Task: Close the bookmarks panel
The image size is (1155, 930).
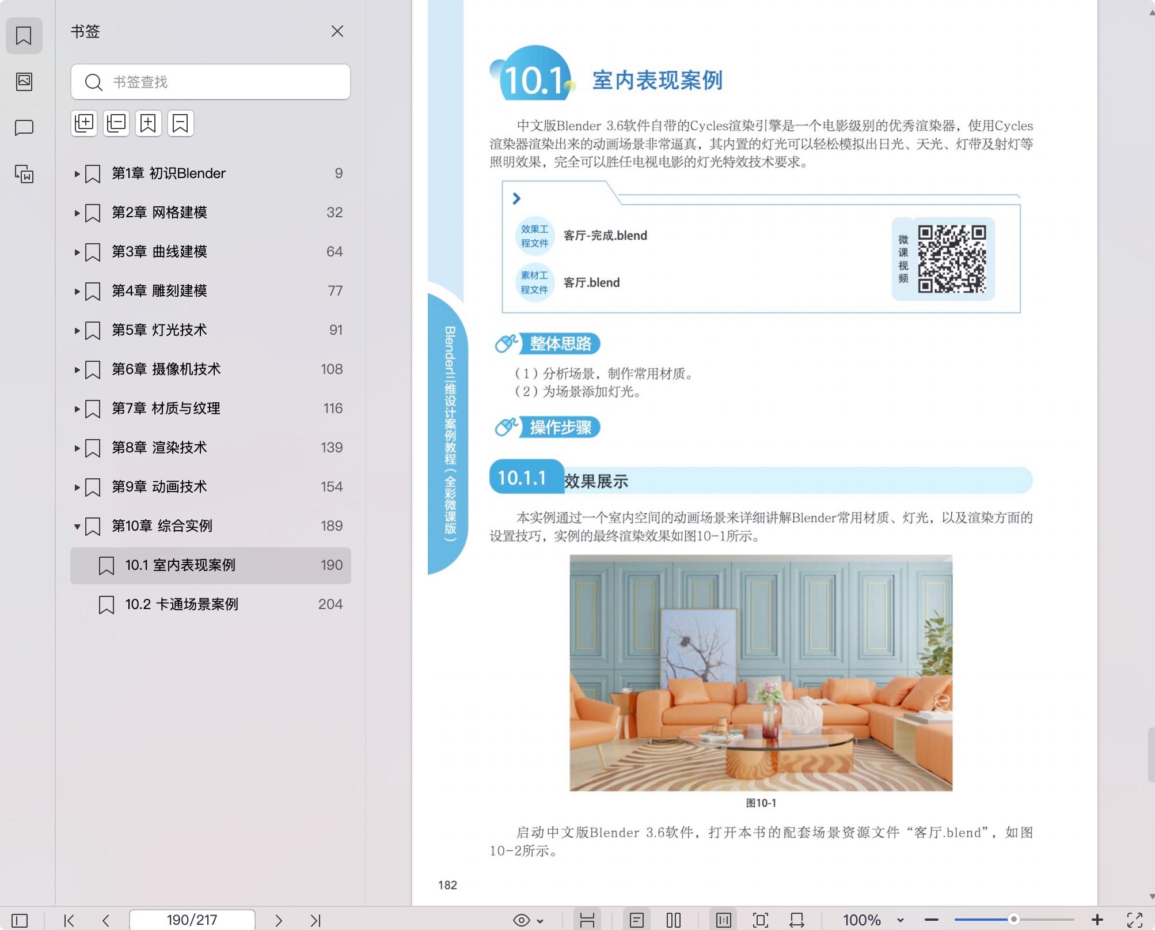Action: point(337,31)
